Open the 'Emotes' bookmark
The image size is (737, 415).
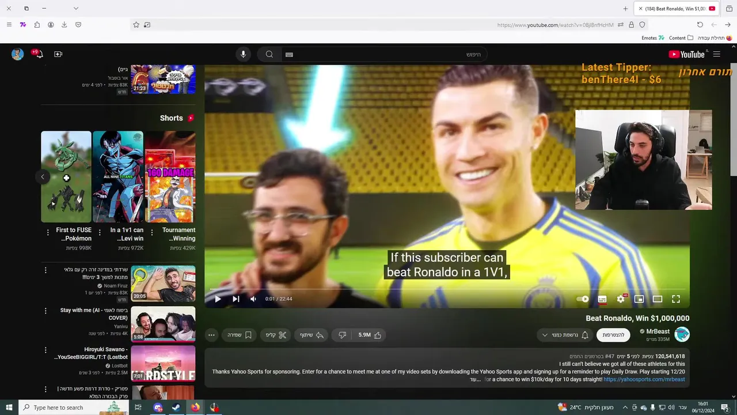(653, 38)
